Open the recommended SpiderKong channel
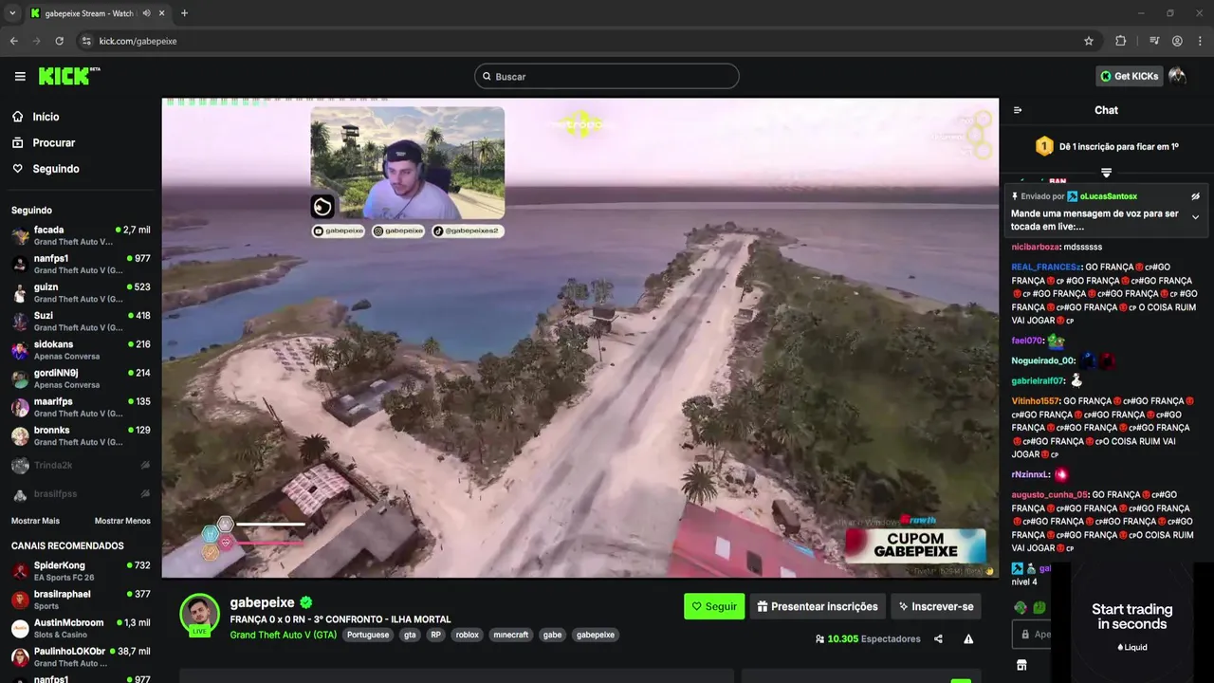The width and height of the screenshot is (1214, 683). [81, 571]
